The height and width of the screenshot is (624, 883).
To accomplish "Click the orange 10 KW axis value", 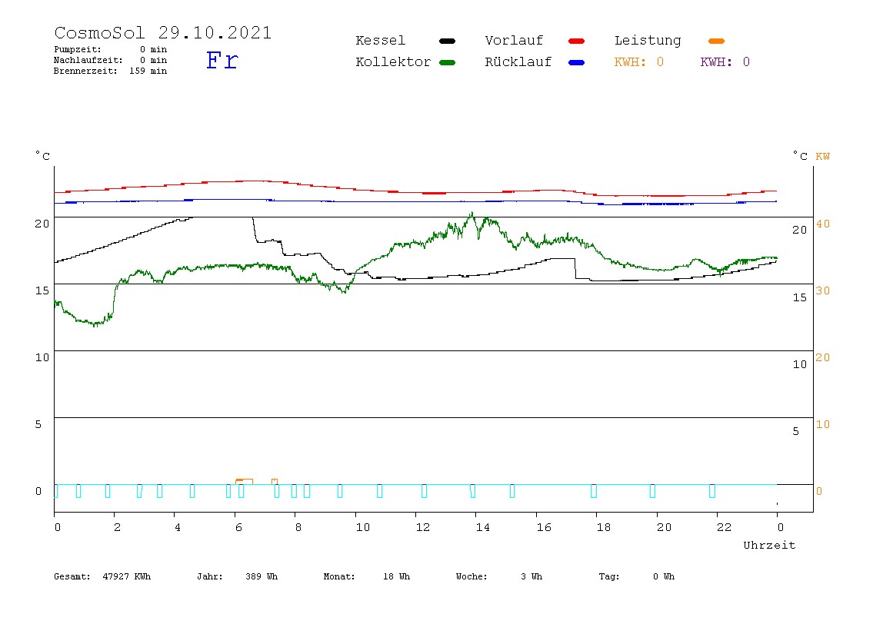I will (x=823, y=424).
